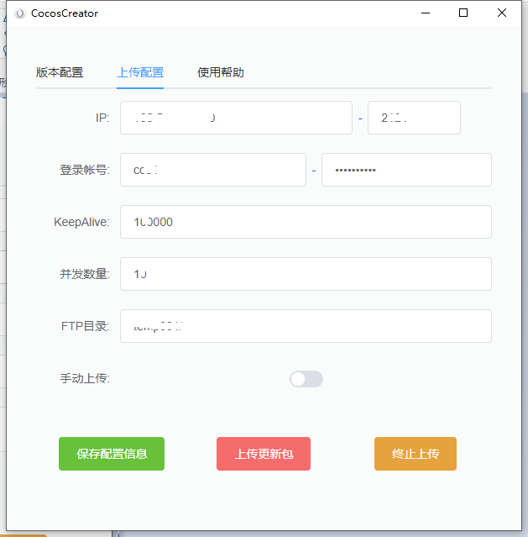Click the IP address input field

(x=236, y=118)
